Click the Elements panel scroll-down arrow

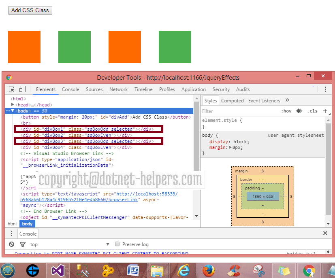196,216
